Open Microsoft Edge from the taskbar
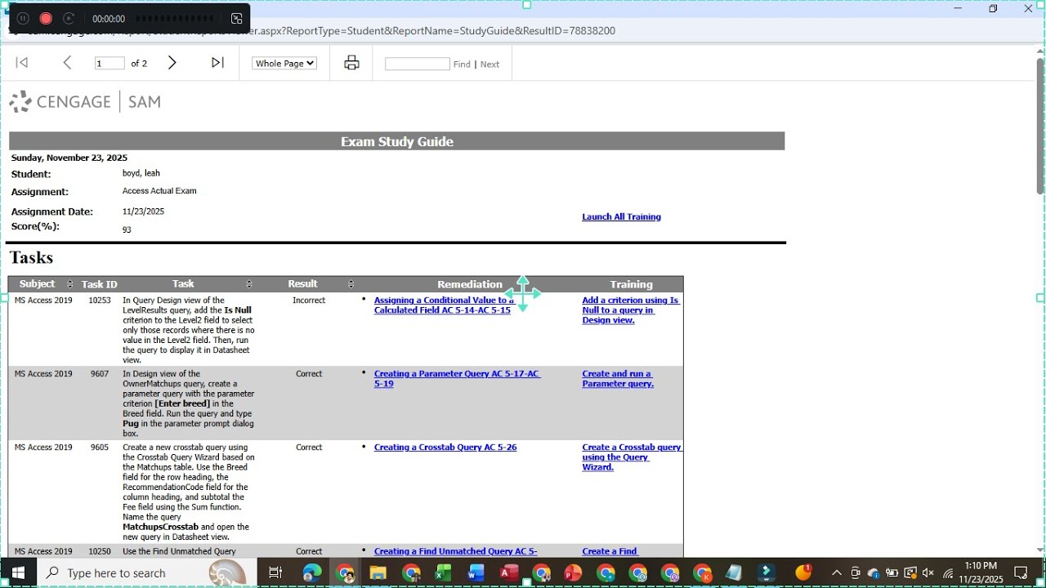 click(312, 572)
